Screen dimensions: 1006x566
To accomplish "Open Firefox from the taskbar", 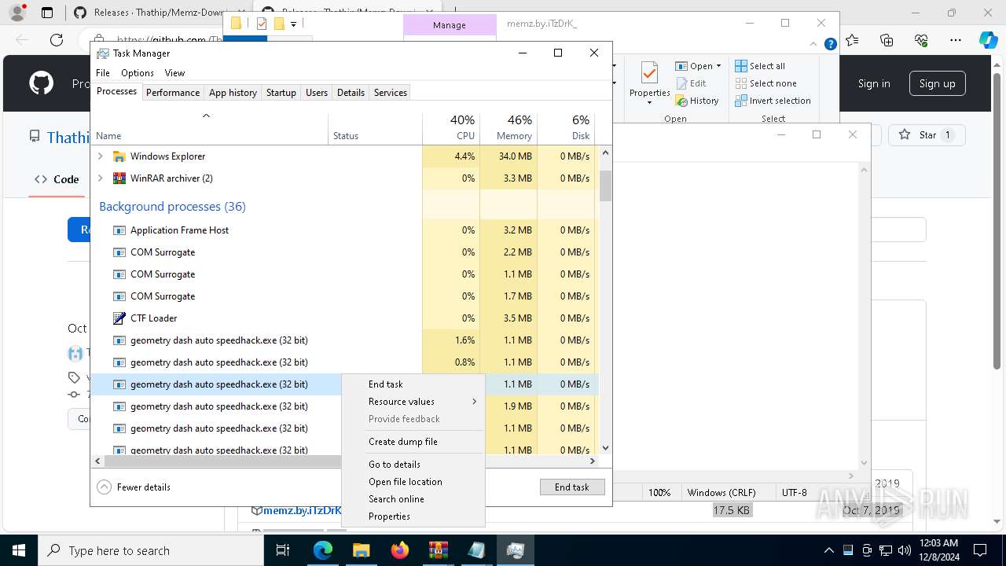I will click(400, 550).
